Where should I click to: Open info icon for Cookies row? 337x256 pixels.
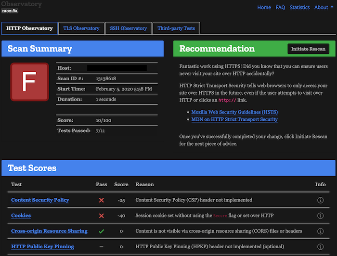click(320, 216)
